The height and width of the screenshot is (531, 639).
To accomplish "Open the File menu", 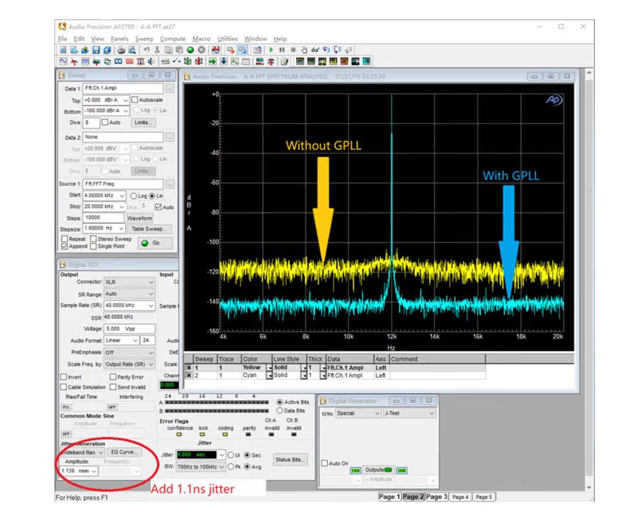I will [62, 39].
